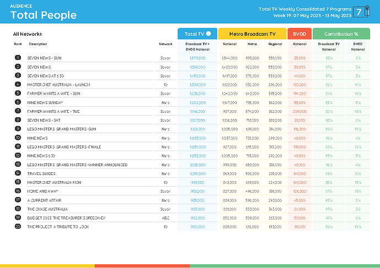Click the Total People page title
This screenshot has height=268, width=380.
[44, 15]
